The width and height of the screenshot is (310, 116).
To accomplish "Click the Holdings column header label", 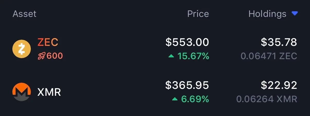I will tap(267, 14).
